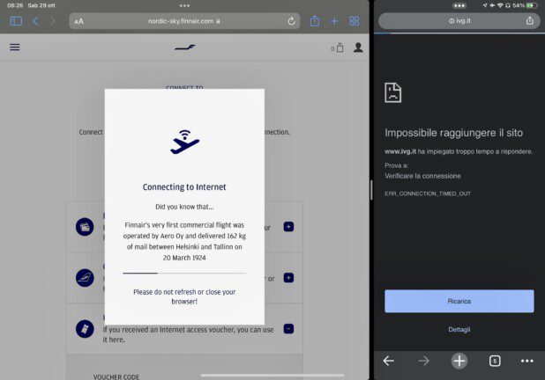Tap the ivg.it address bar
The height and width of the screenshot is (380, 545).
459,20
